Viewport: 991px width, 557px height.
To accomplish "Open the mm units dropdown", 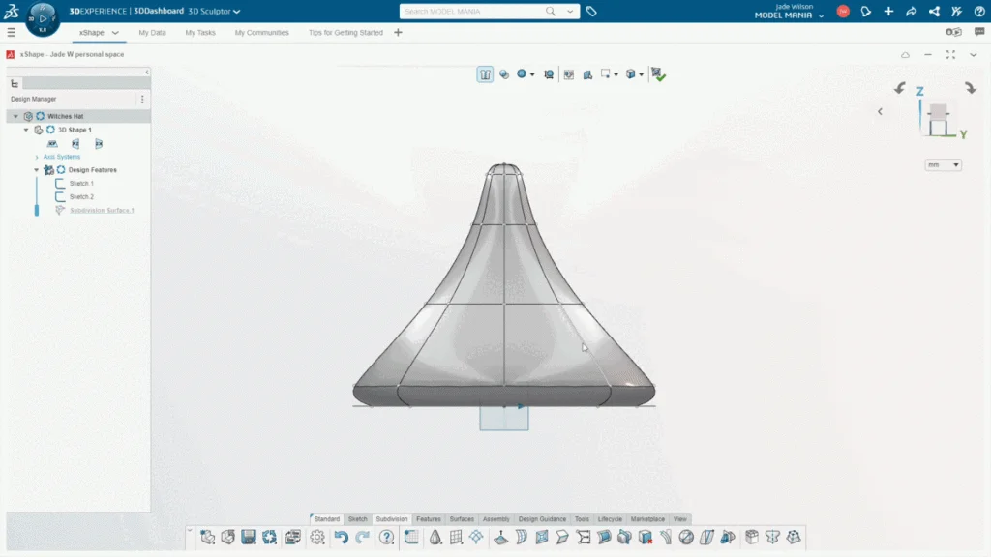I will click(x=943, y=165).
